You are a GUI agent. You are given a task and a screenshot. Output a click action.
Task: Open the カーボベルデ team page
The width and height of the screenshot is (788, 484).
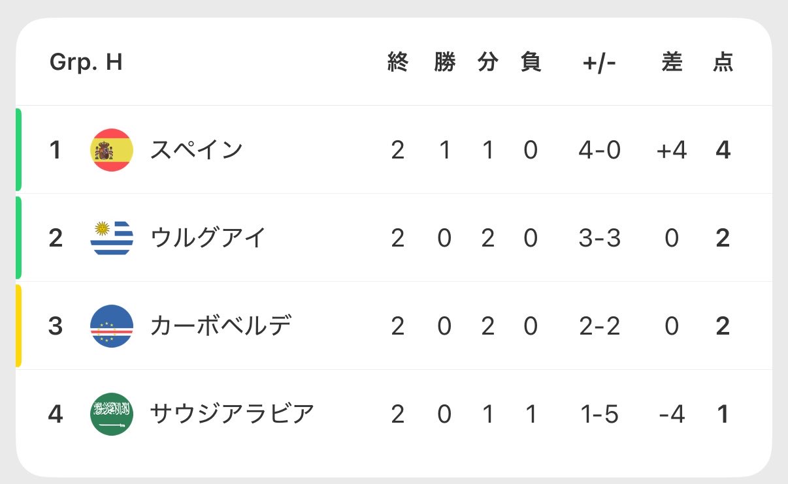coord(221,326)
